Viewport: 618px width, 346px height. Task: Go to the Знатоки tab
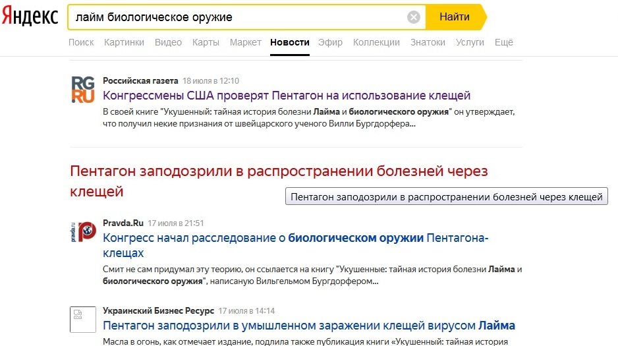(x=428, y=42)
